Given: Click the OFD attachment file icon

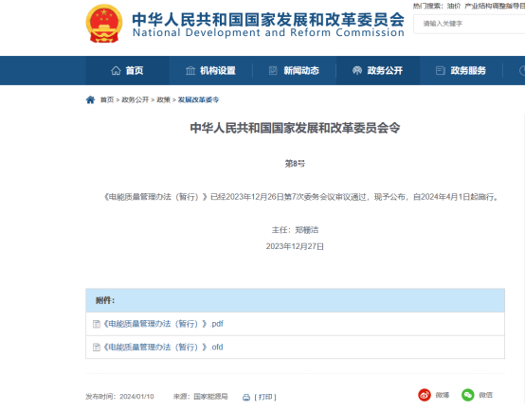Looking at the screenshot, I should pyautogui.click(x=97, y=348).
